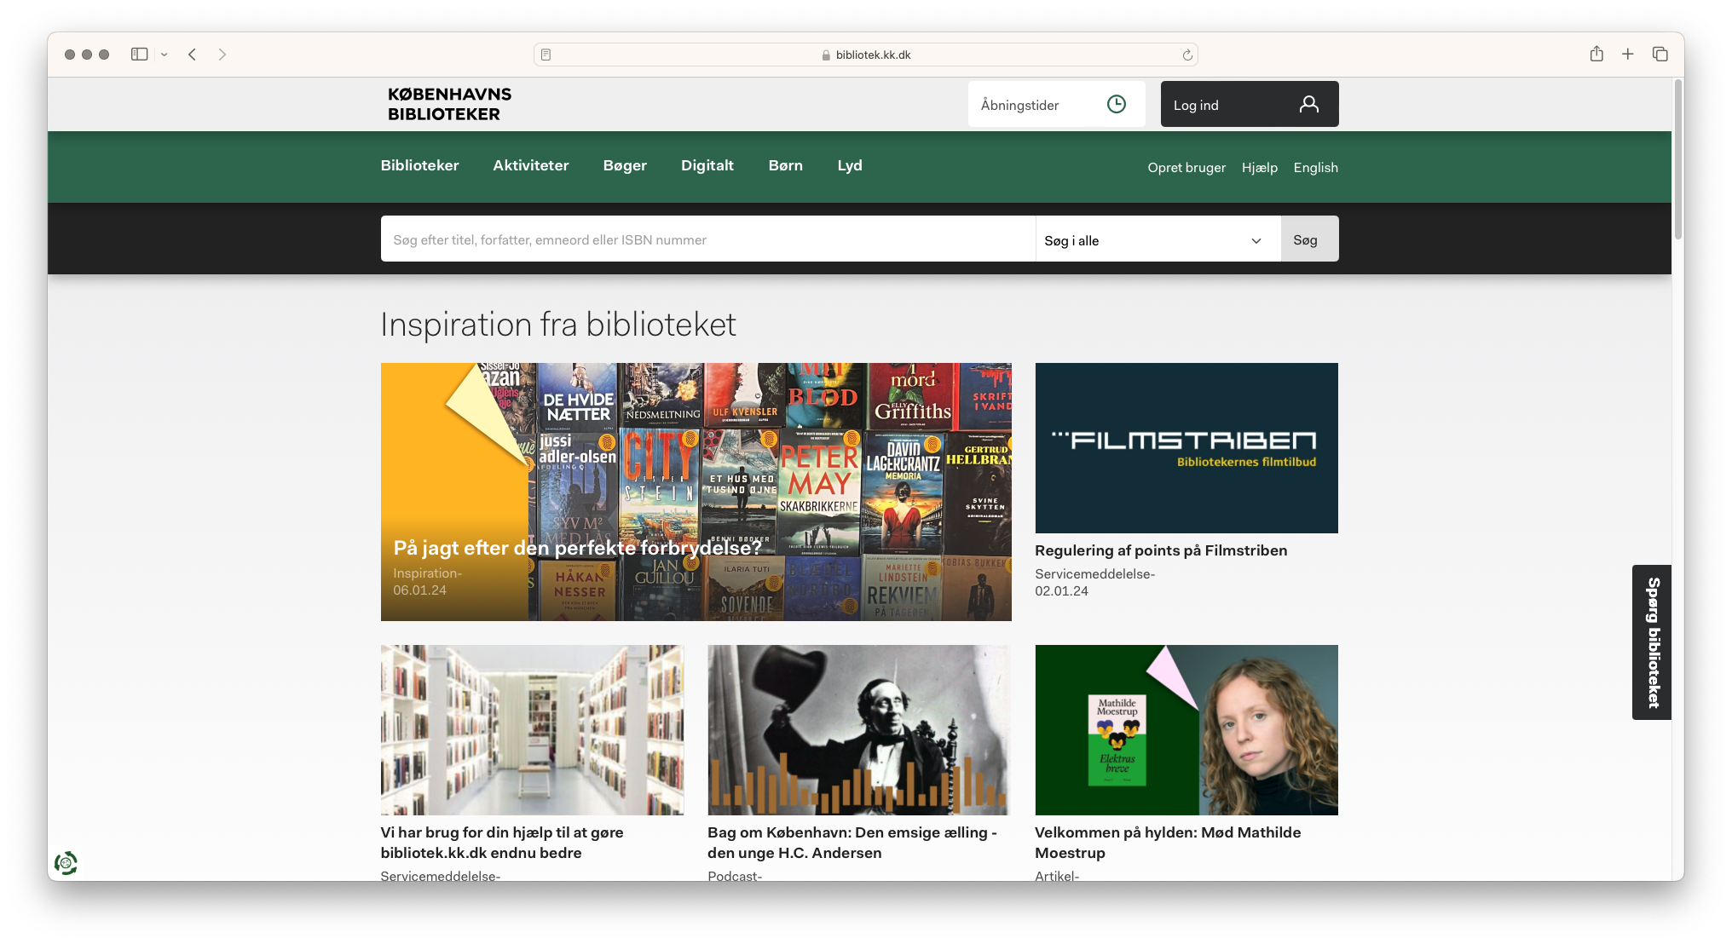Go forward with the forward arrow
1732x944 pixels.
pos(222,55)
